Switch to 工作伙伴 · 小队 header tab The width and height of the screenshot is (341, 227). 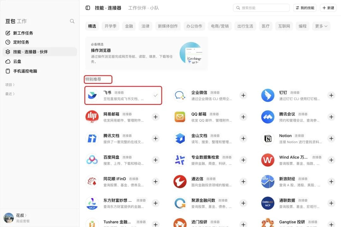pyautogui.click(x=144, y=8)
